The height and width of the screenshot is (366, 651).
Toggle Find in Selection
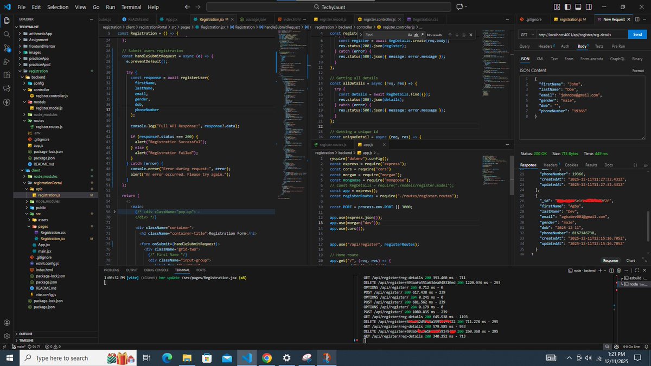point(463,35)
